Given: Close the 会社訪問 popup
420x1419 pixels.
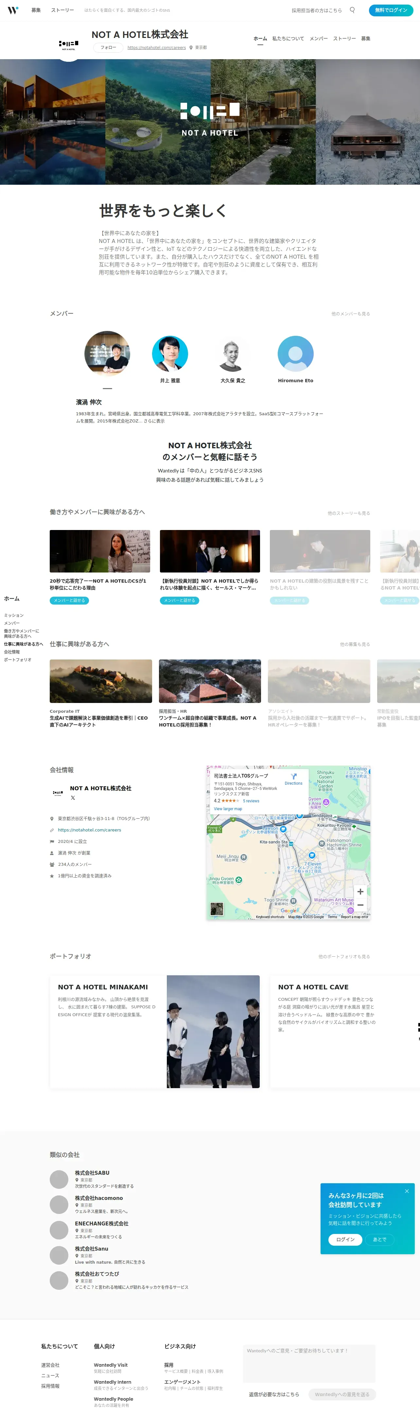Looking at the screenshot, I should (407, 1191).
